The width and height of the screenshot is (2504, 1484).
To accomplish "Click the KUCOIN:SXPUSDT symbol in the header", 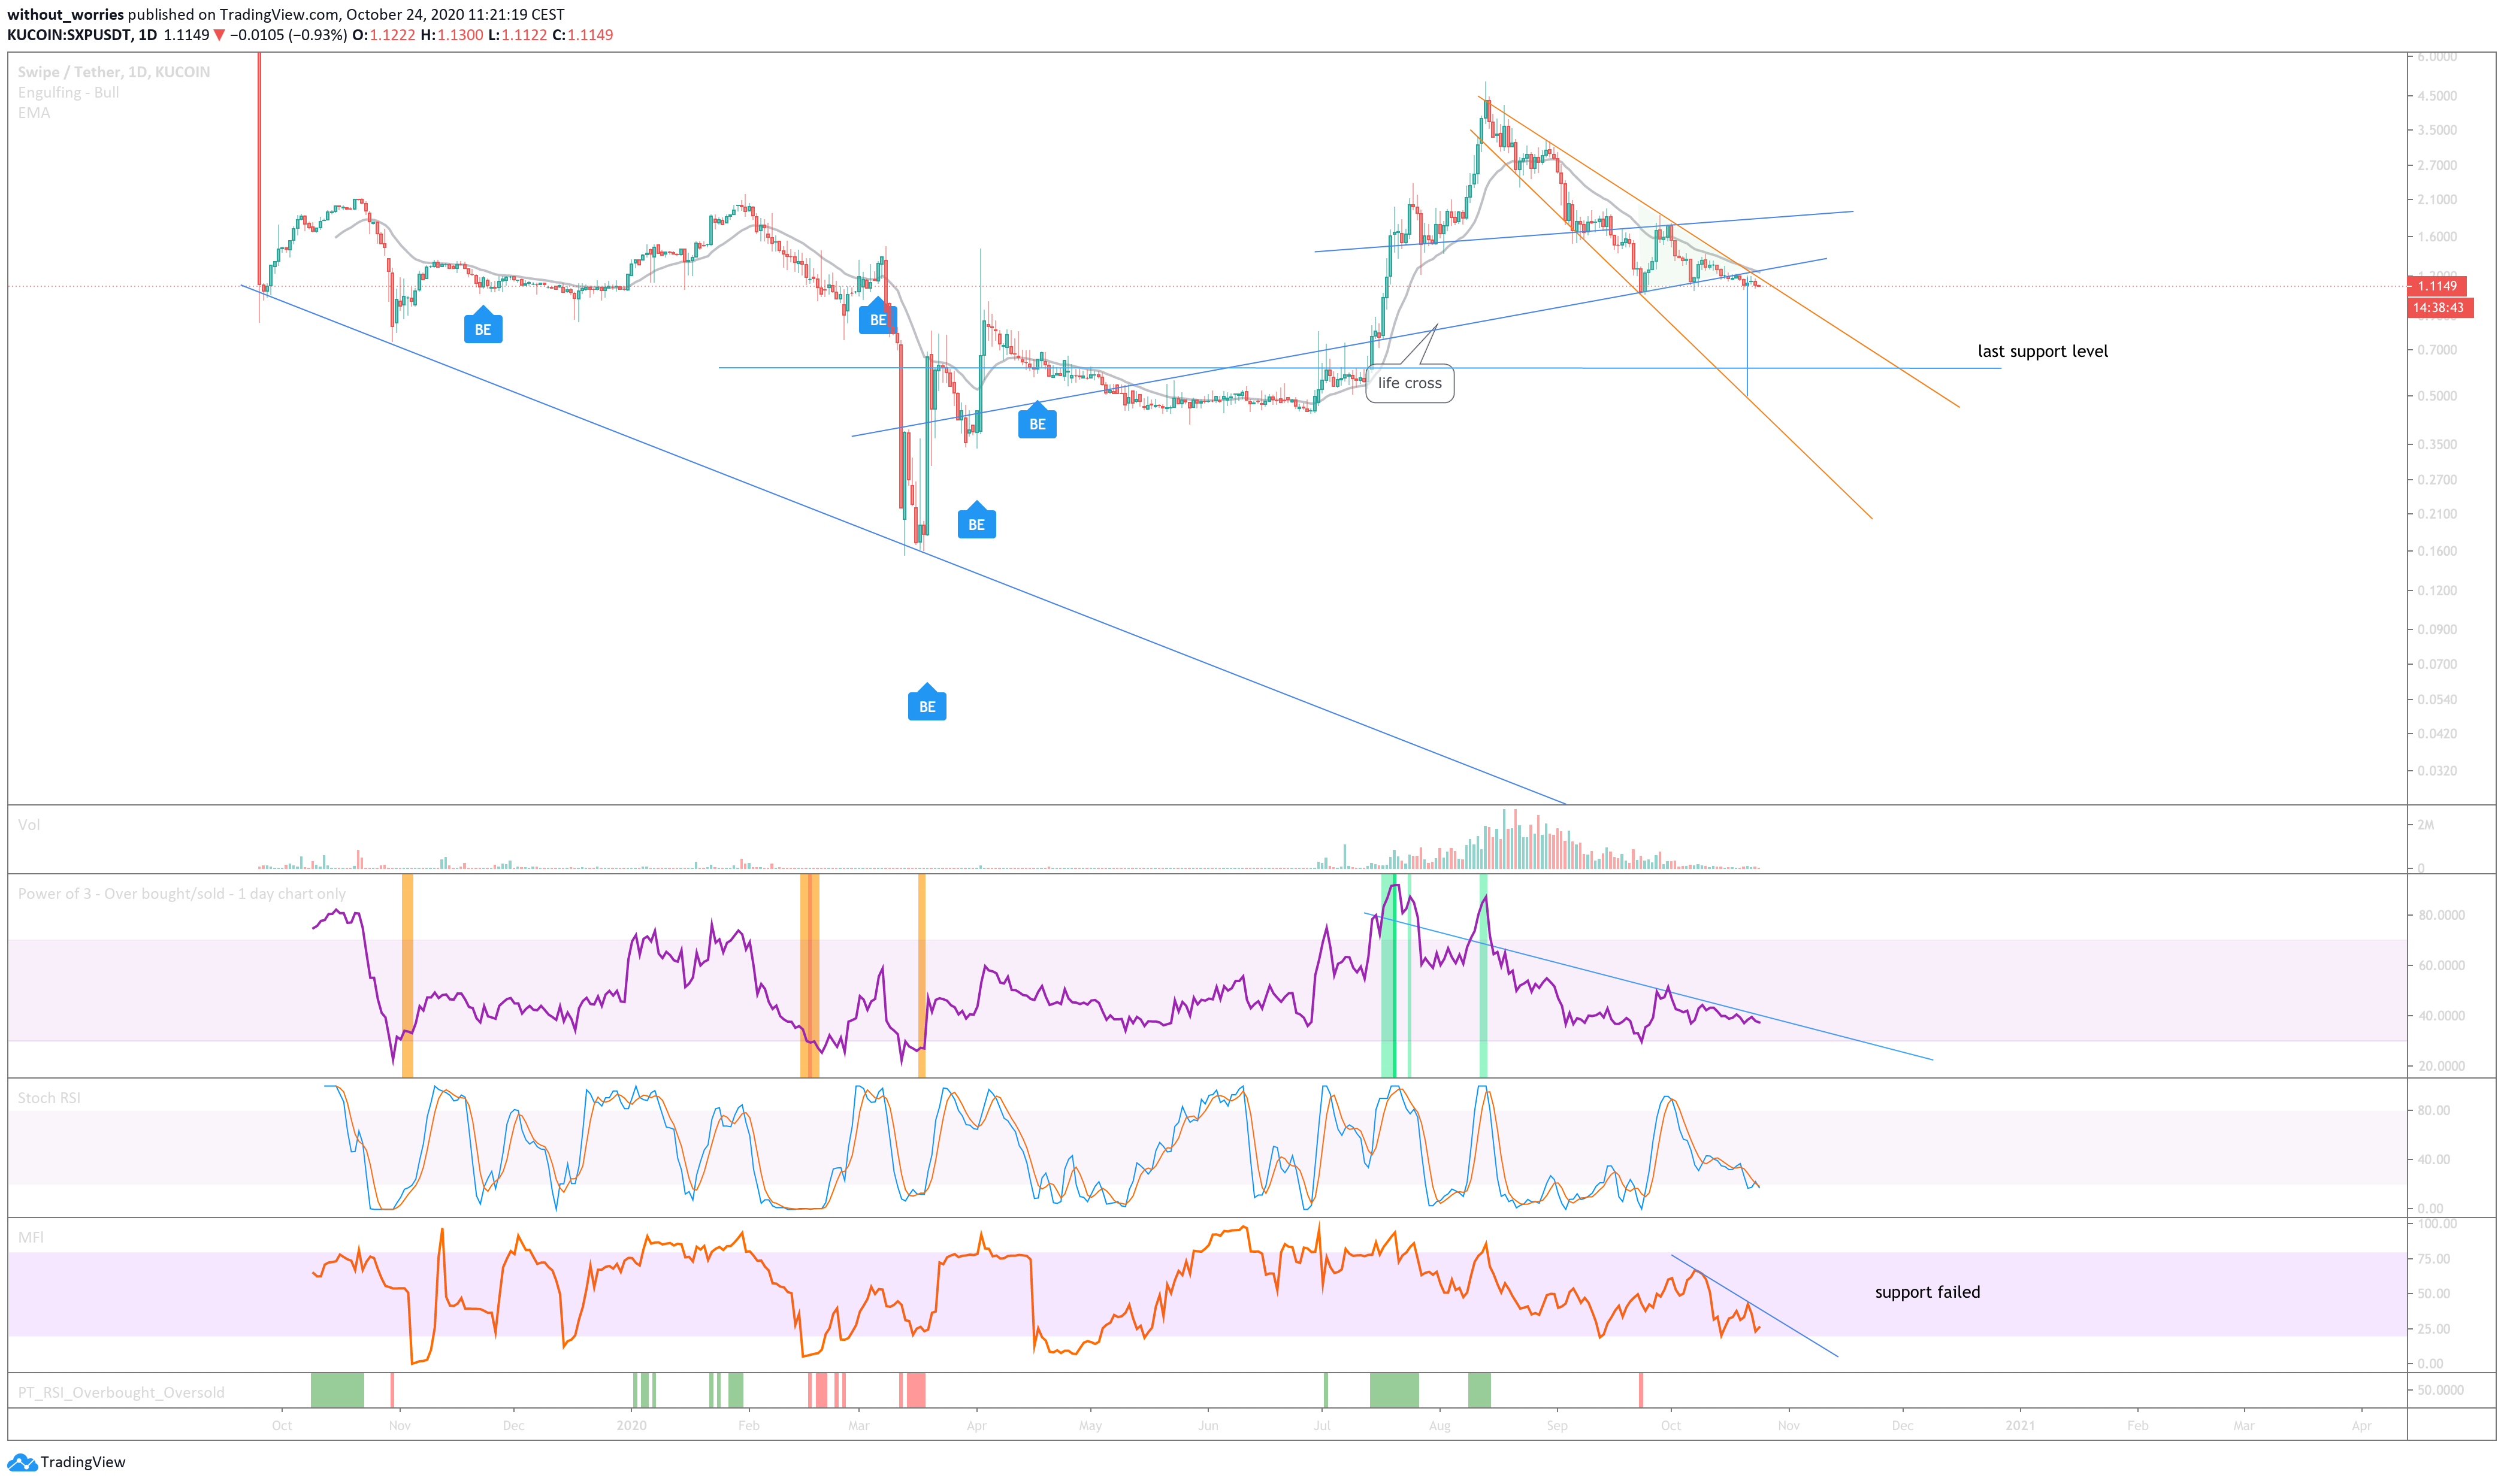I will (69, 35).
